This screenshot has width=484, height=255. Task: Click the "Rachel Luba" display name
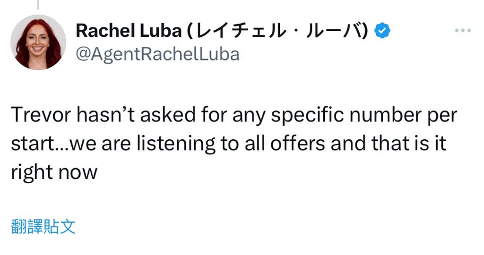pyautogui.click(x=129, y=31)
